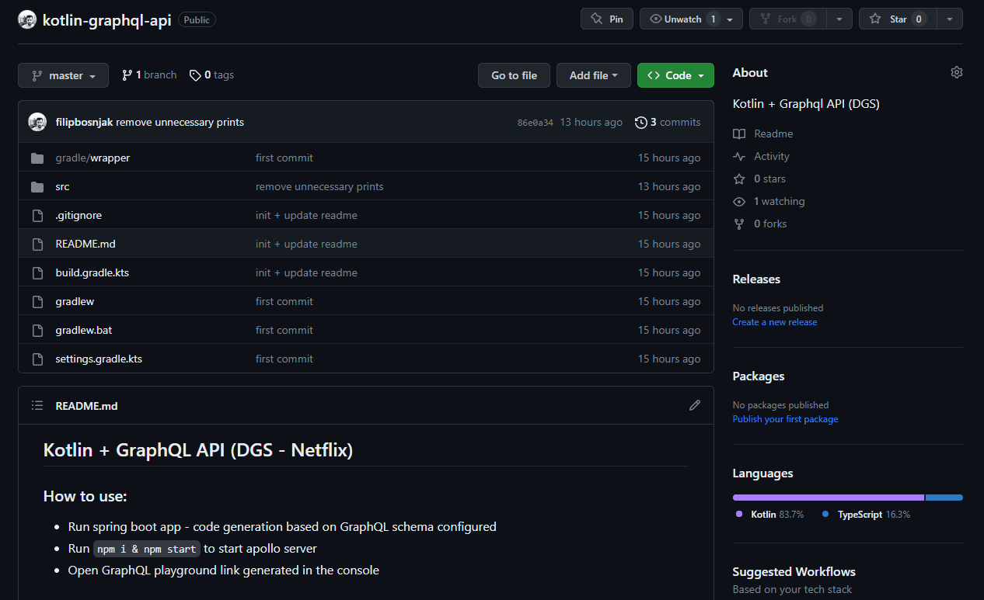Open the gradlew.bat file
The width and height of the screenshot is (984, 600).
tap(84, 330)
